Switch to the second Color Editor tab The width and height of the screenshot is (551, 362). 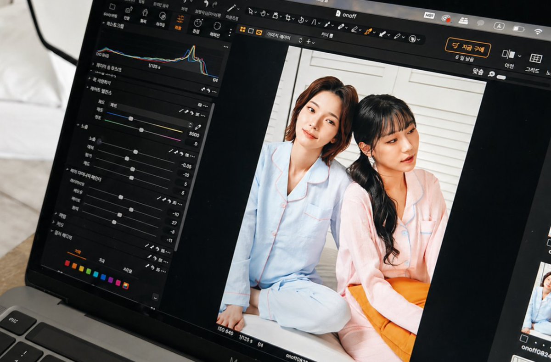(101, 261)
